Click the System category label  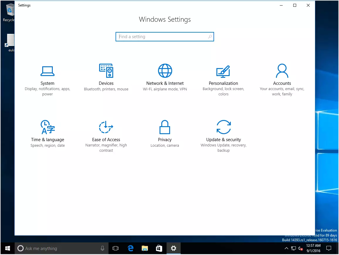(47, 83)
